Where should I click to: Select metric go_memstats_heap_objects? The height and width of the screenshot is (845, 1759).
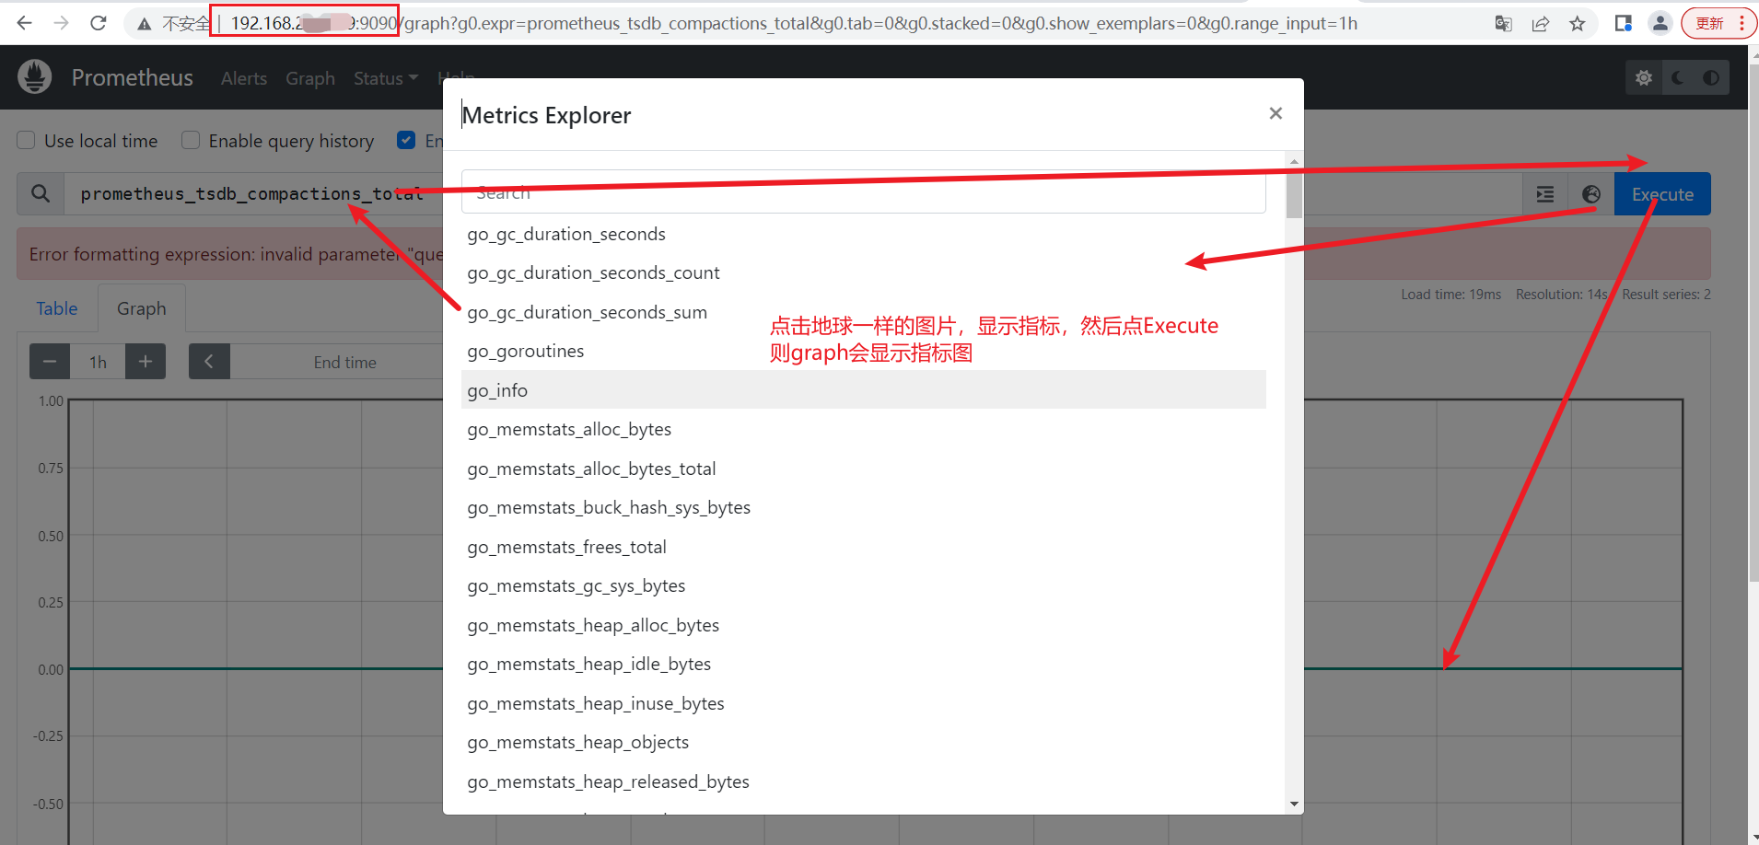[x=864, y=742]
